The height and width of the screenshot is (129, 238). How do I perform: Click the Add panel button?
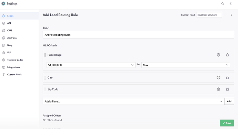tap(229, 101)
